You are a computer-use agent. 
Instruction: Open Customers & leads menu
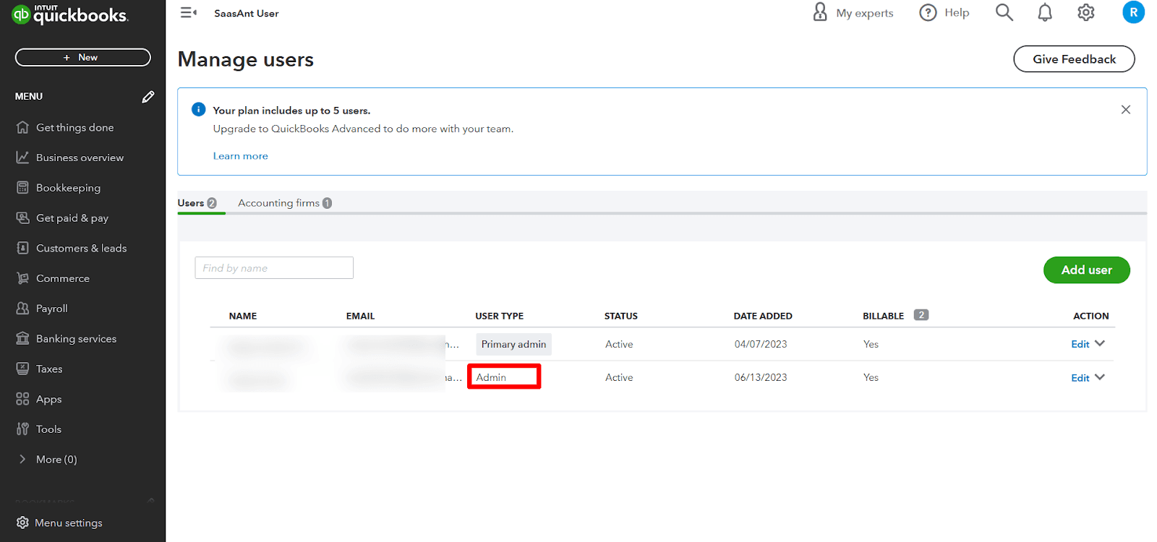(x=81, y=248)
